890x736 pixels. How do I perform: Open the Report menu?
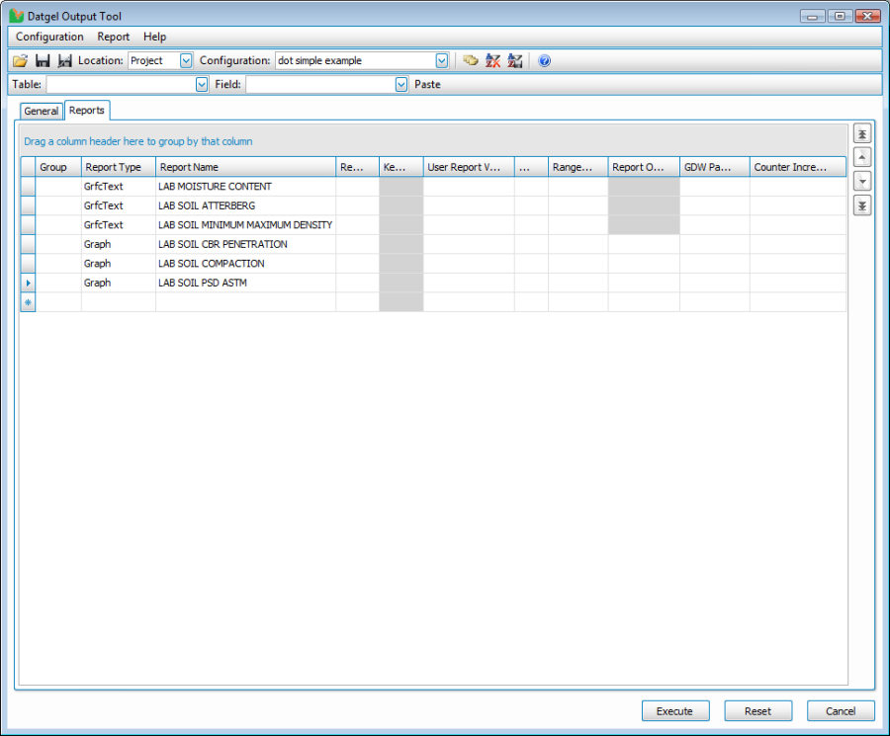[x=113, y=37]
